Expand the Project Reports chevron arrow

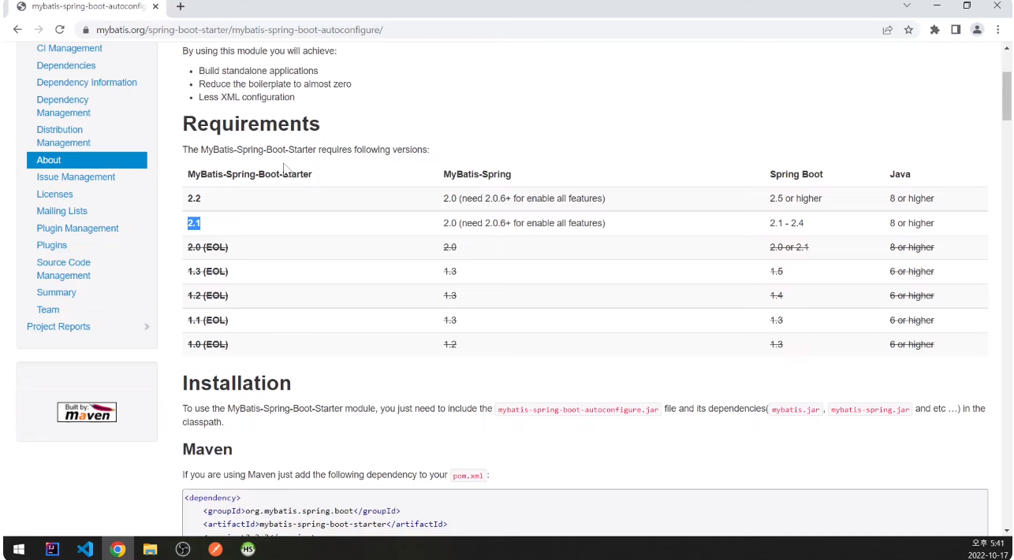tap(147, 327)
